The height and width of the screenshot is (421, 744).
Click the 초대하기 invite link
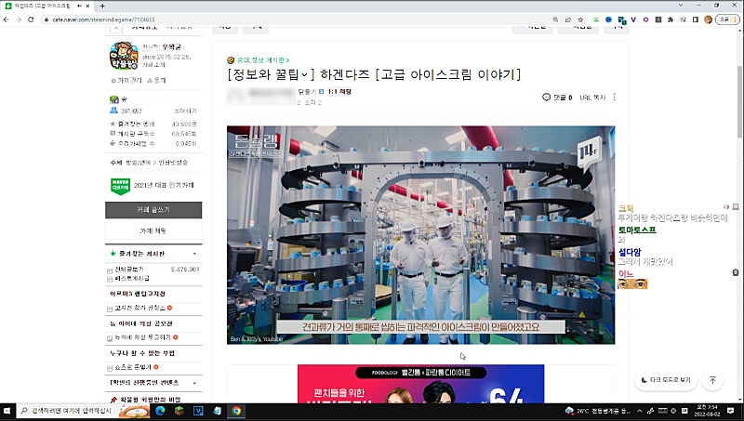(x=185, y=111)
